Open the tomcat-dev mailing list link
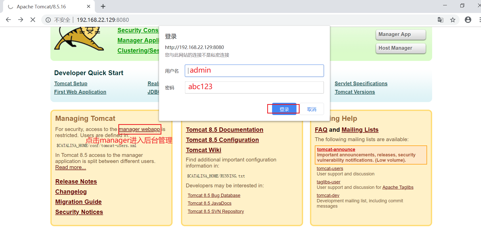This screenshot has height=231, width=481. coord(328,195)
